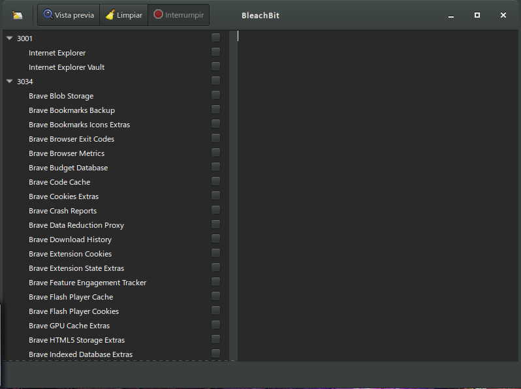Viewport: 521px width, 389px height.
Task: Check Brave Bookmarks Icons Extras checkbox
Action: coord(215,123)
